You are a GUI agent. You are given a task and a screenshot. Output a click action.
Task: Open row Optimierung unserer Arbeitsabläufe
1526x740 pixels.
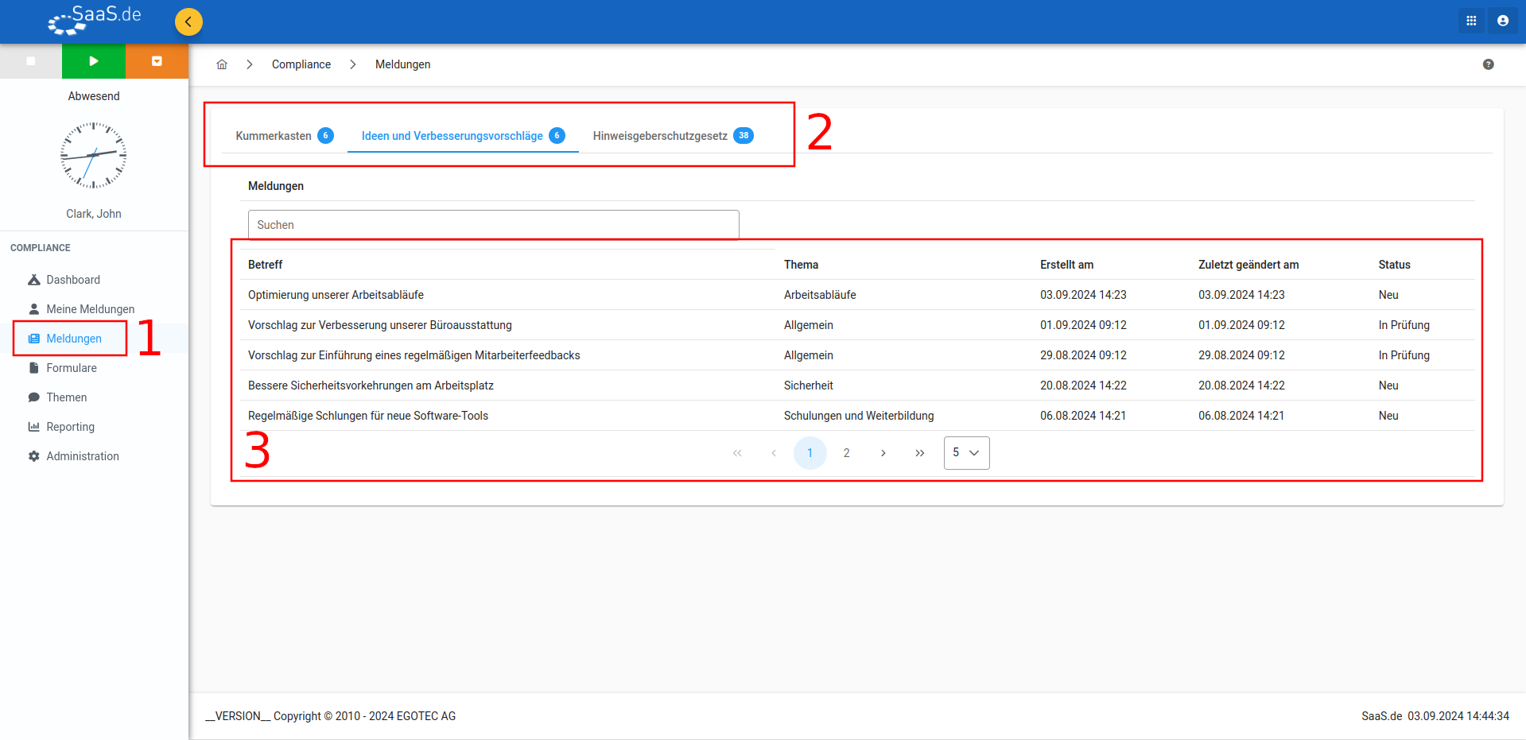857,295
